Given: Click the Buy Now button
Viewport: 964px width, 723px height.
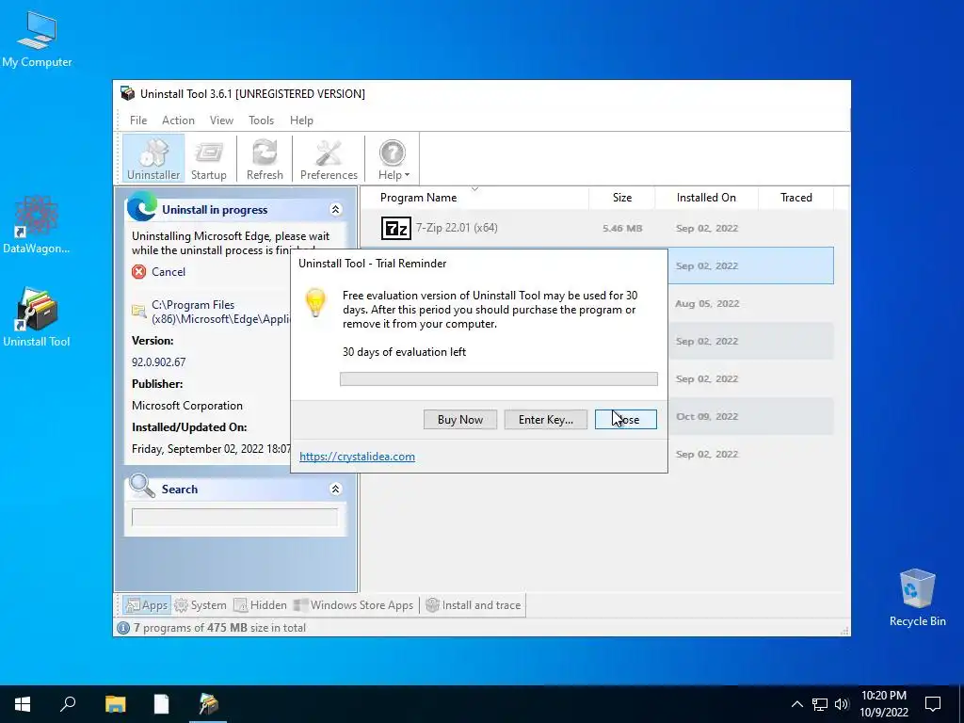Looking at the screenshot, I should pos(459,419).
